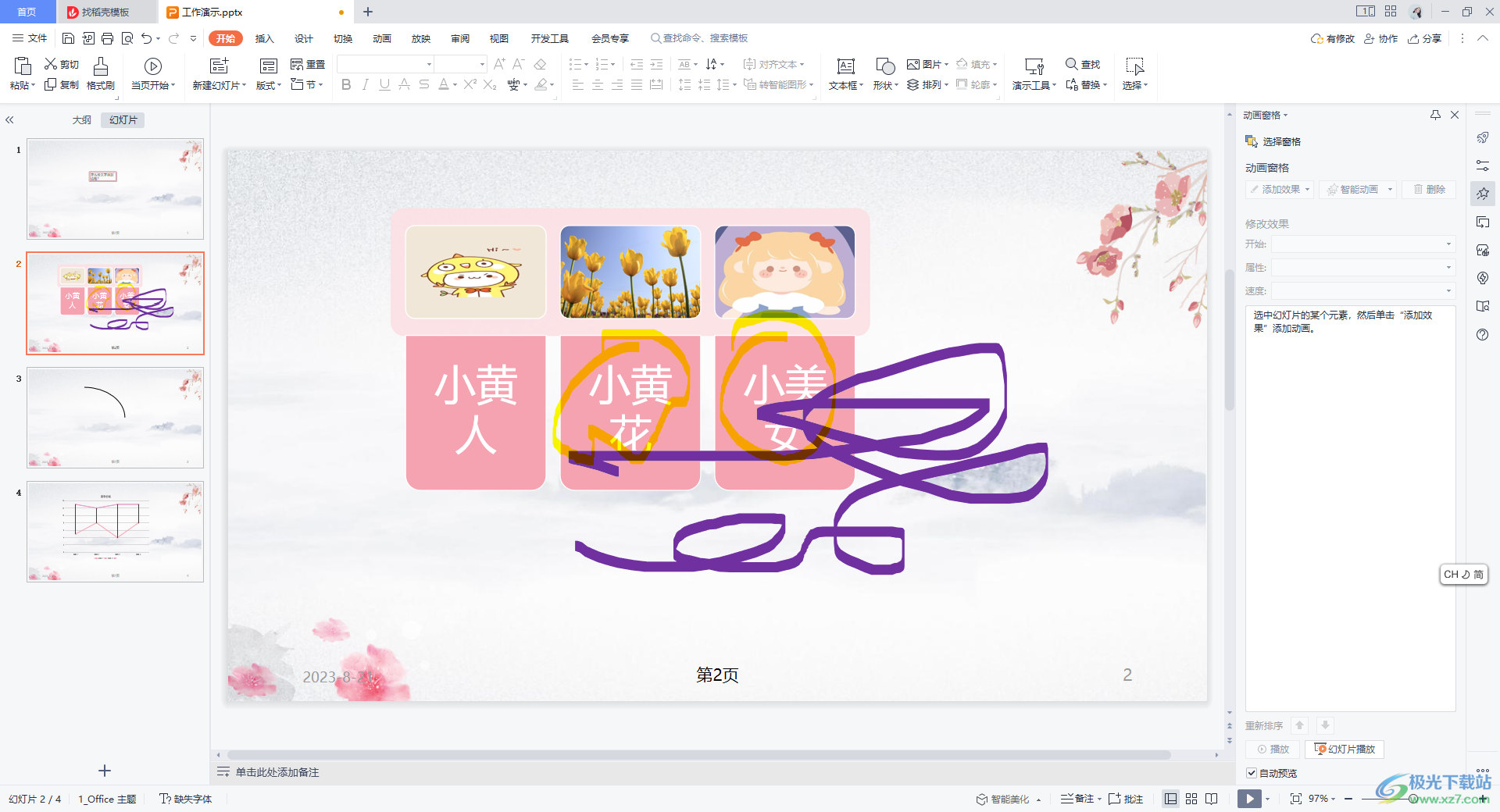Expand the 97% zoom level dropdown
1500x812 pixels.
(x=1333, y=799)
